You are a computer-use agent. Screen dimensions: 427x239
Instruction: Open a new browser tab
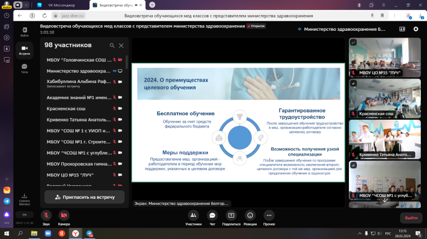click(152, 5)
